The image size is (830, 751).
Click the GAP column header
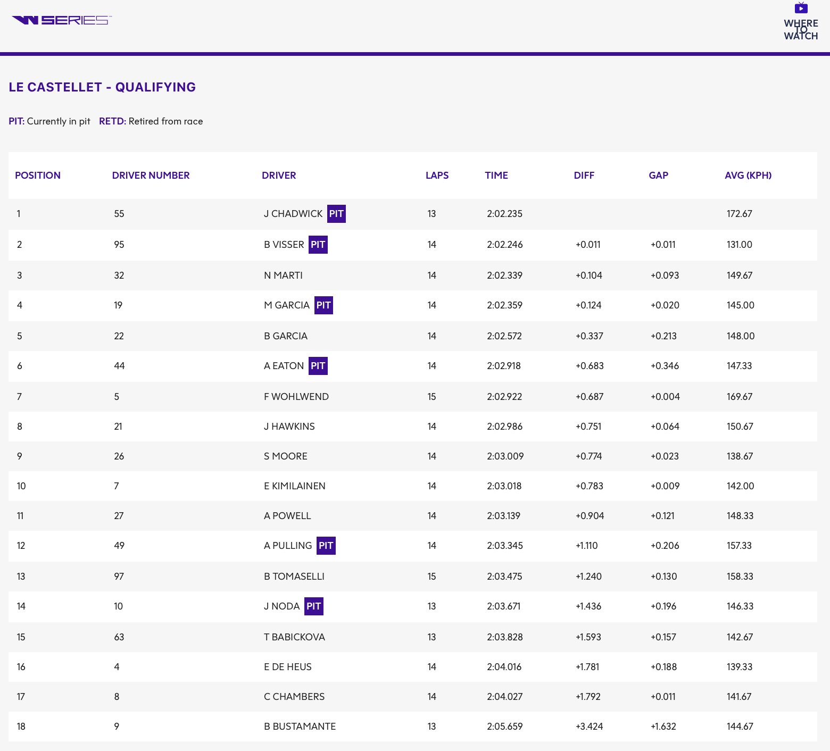point(658,176)
